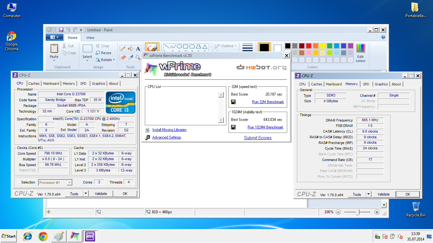This screenshot has width=433, height=243.
Task: Switch to the View ribbon tab
Action: click(90, 38)
